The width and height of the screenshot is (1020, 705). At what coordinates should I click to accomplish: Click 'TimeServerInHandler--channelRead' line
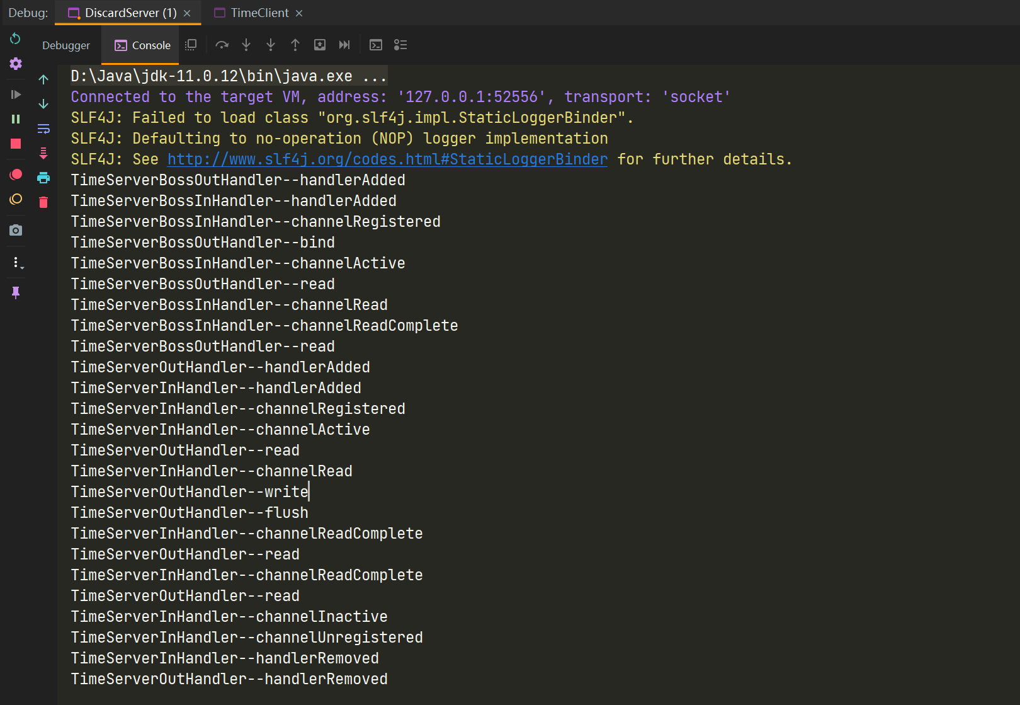pyautogui.click(x=212, y=471)
